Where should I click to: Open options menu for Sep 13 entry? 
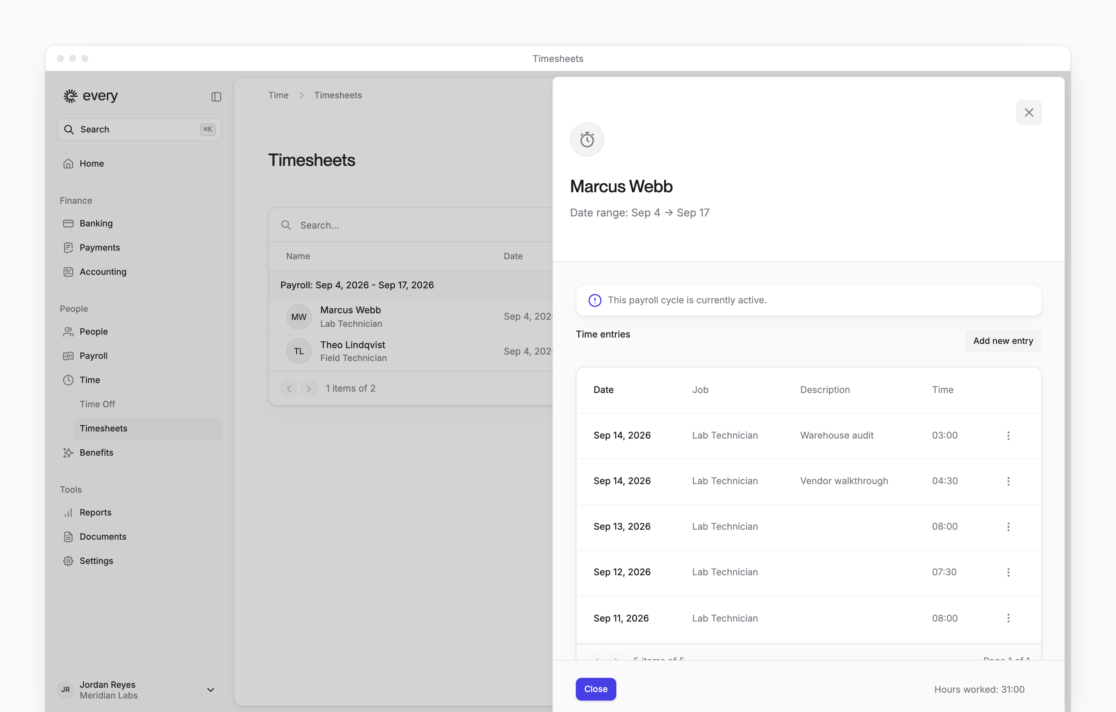[x=1008, y=527]
